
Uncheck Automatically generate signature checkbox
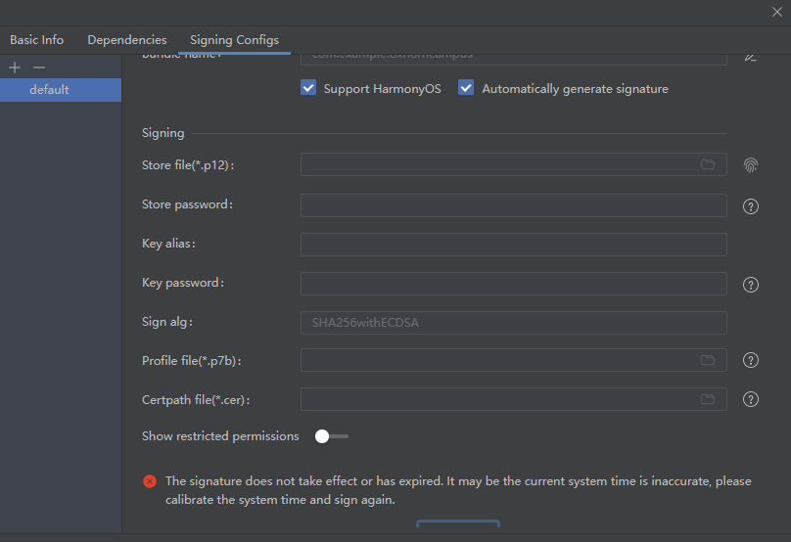[x=466, y=88]
